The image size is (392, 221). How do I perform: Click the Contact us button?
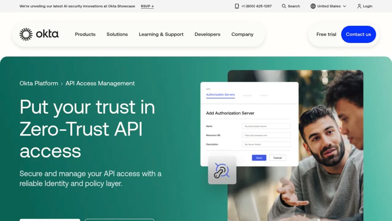(359, 34)
